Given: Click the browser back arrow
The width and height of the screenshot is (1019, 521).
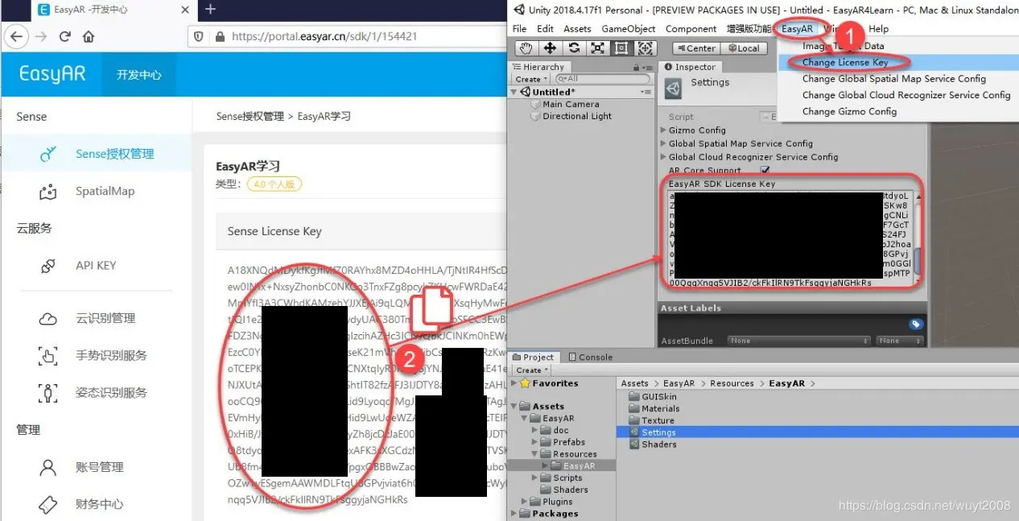Looking at the screenshot, I should (17, 36).
